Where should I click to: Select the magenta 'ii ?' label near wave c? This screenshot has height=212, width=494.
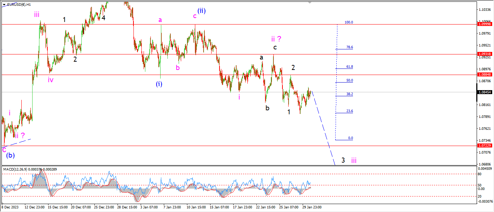tap(276, 39)
